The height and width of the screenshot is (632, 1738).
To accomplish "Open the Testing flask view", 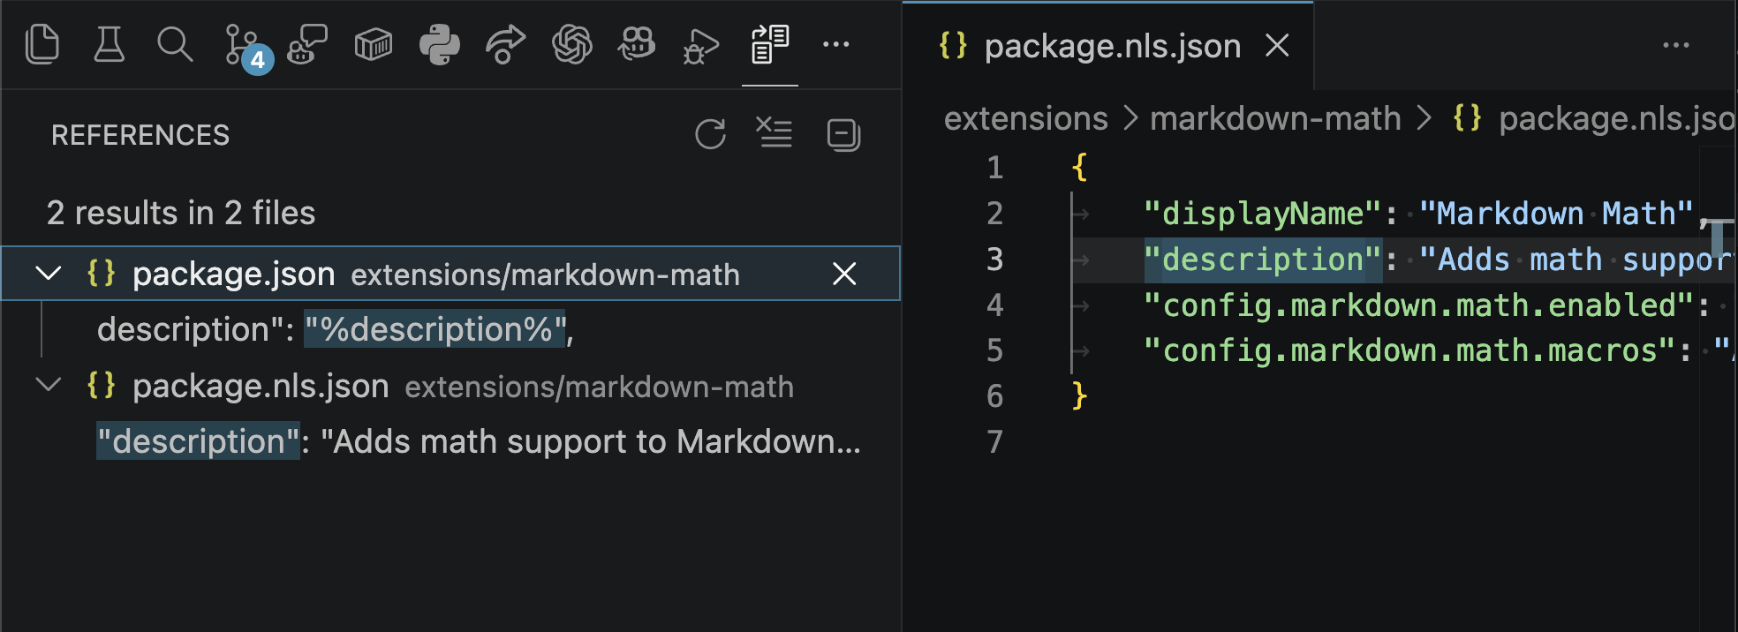I will (109, 44).
